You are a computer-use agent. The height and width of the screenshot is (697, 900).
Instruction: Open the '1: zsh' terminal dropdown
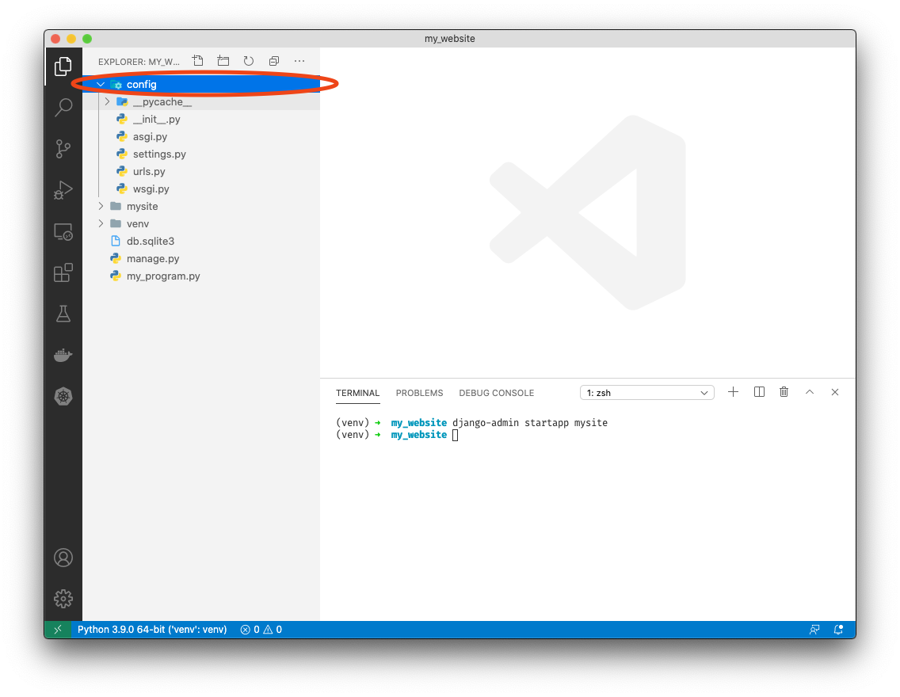tap(646, 392)
